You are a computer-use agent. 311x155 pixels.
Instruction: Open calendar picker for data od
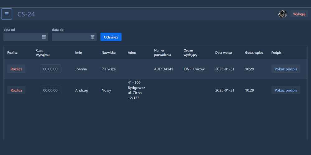pyautogui.click(x=44, y=37)
